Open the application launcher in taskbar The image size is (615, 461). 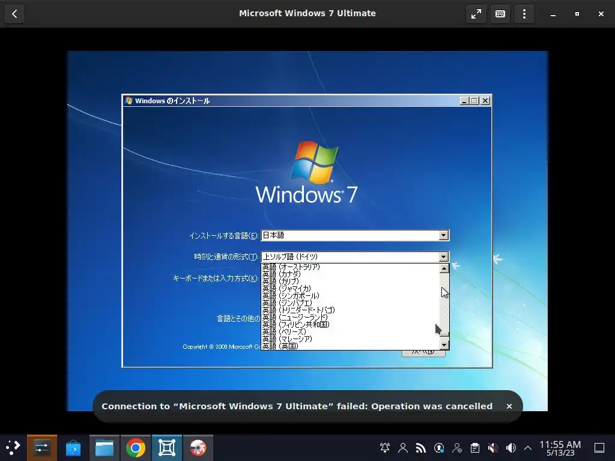[13, 448]
